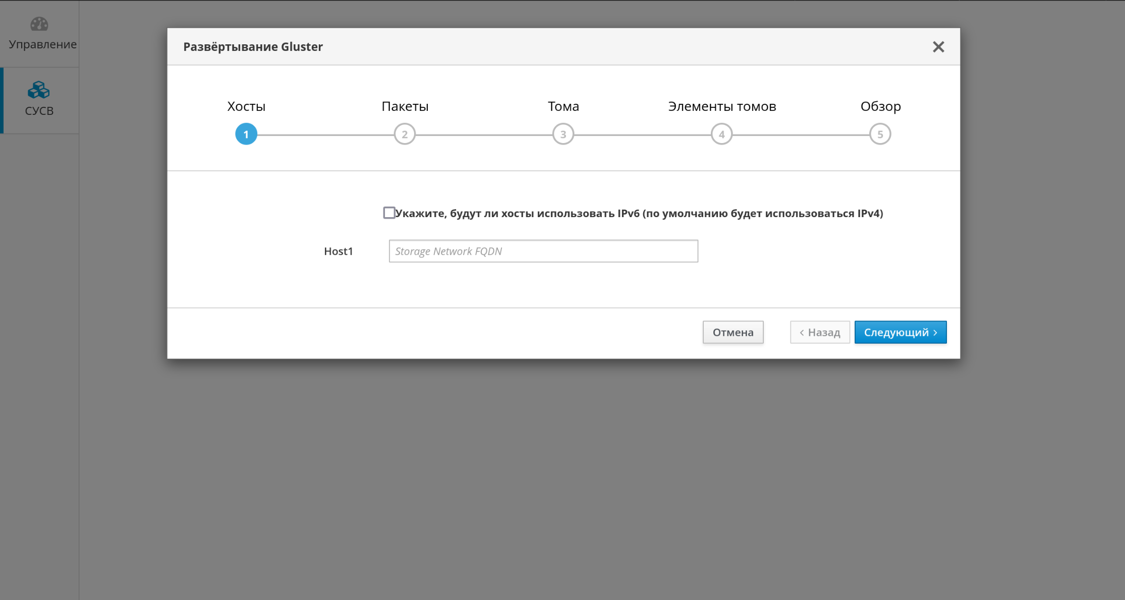Enable the IPv6 hosts checkbox
Viewport: 1125px width, 600px height.
point(389,213)
